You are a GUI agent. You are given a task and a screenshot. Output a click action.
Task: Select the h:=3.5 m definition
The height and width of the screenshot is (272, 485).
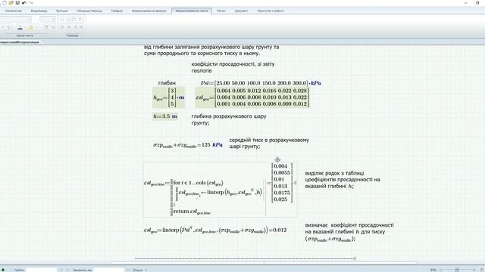point(165,116)
